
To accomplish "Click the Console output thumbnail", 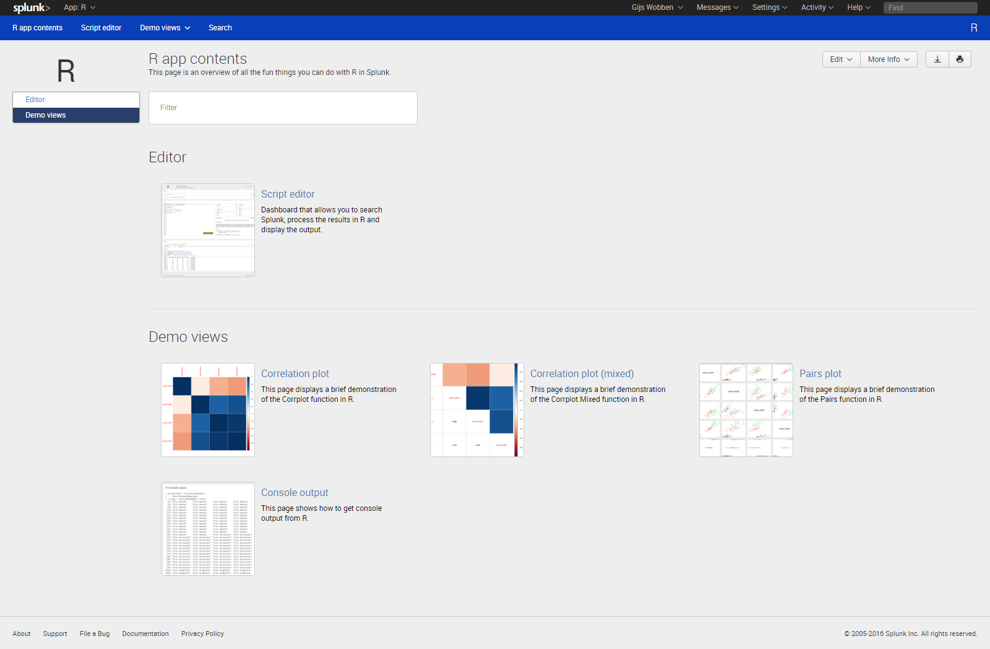I will [x=208, y=529].
